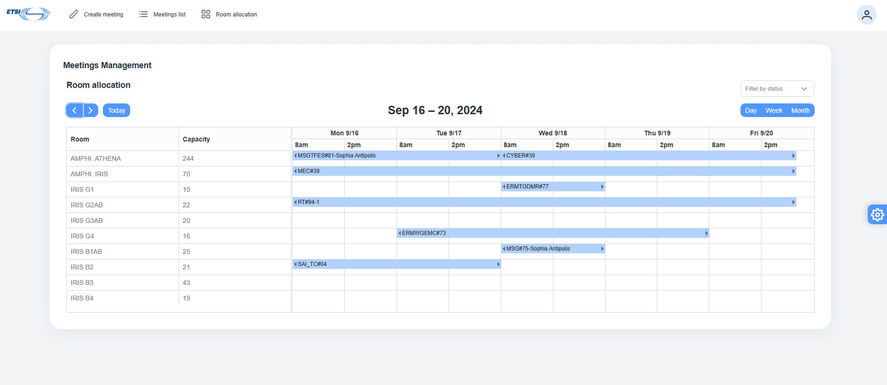Image resolution: width=887 pixels, height=385 pixels.
Task: Click the Tue 9/17 day header
Action: pyautogui.click(x=449, y=133)
